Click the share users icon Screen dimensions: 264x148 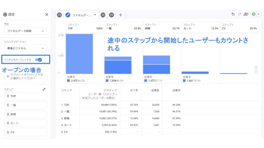tap(246, 14)
